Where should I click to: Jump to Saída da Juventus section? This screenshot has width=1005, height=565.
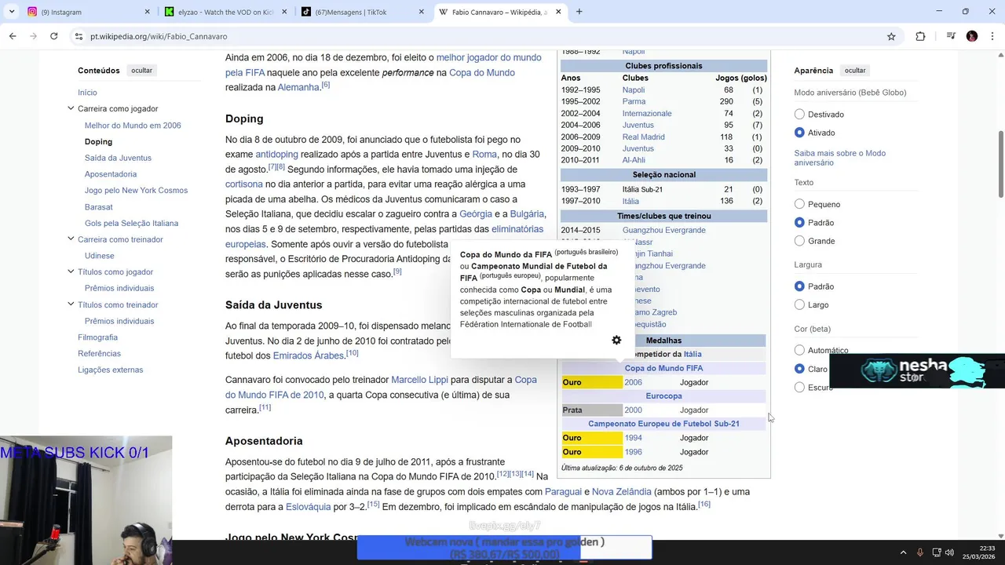click(118, 158)
